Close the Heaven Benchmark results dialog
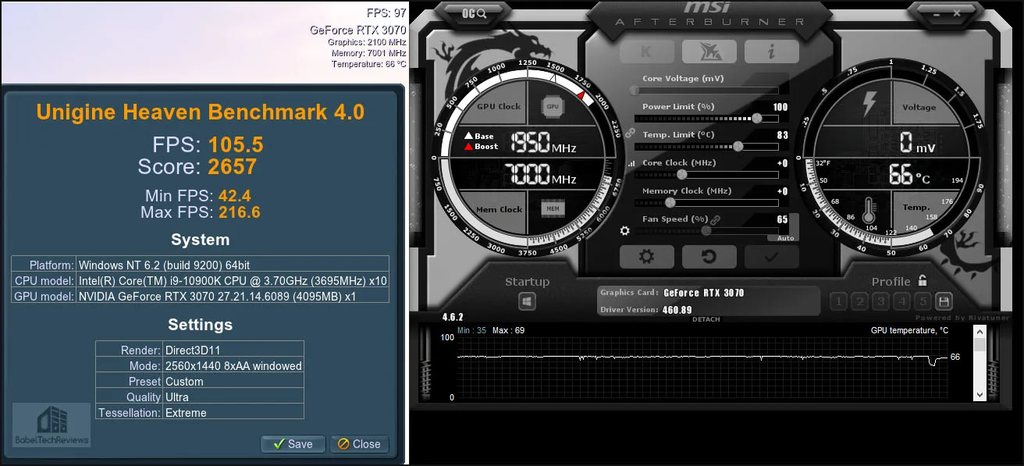Viewport: 1024px width, 466px height. click(x=358, y=443)
